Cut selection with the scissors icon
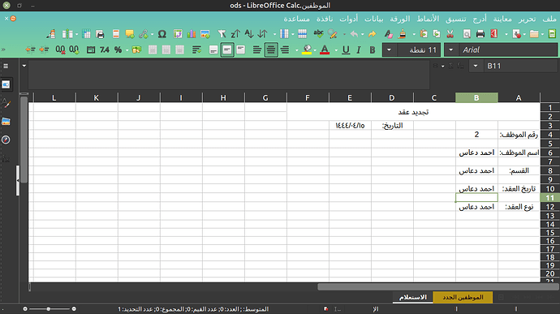The image size is (560, 314). [x=450, y=34]
